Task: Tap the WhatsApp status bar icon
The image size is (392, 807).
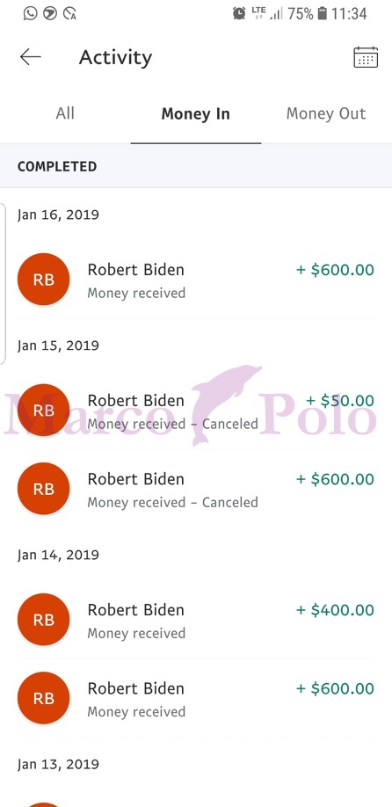Action: (31, 13)
